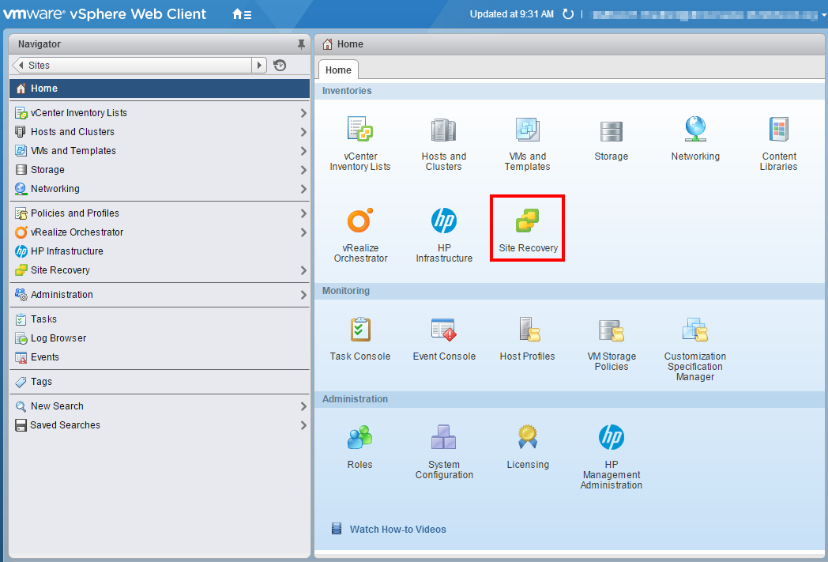Select HP Infrastructure in the Navigator

(160, 251)
